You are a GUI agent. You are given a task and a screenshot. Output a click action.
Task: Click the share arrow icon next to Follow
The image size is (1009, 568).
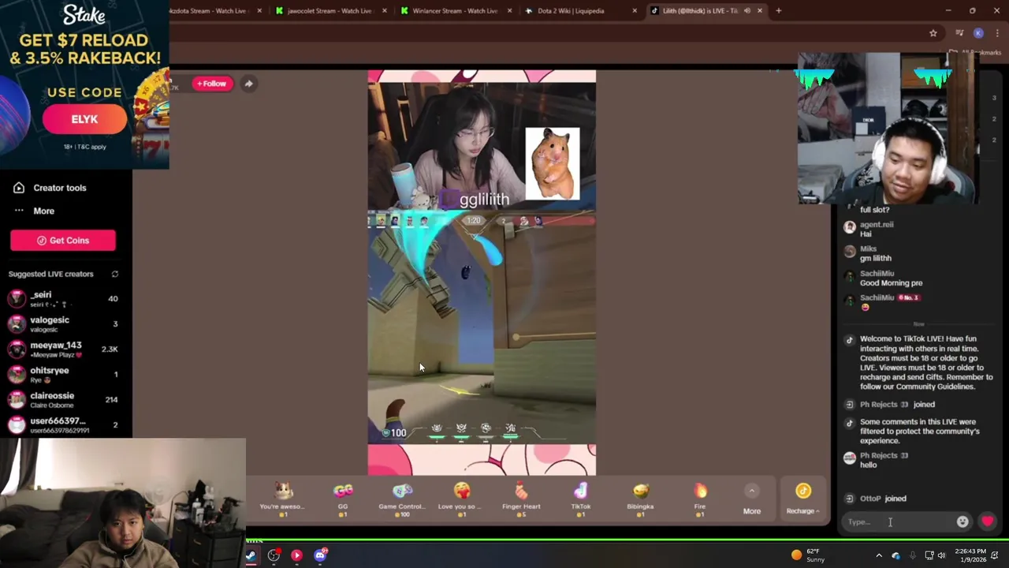tap(248, 84)
